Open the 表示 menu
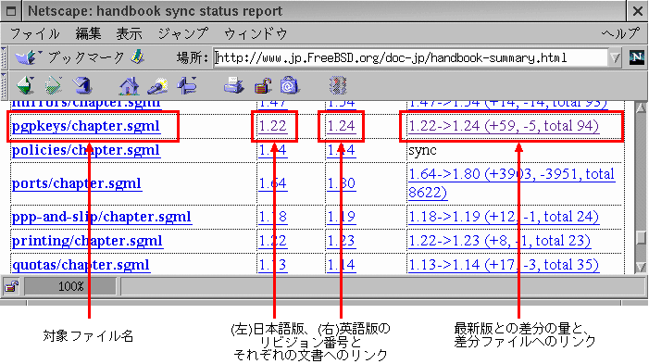This screenshot has width=649, height=364. 129,34
